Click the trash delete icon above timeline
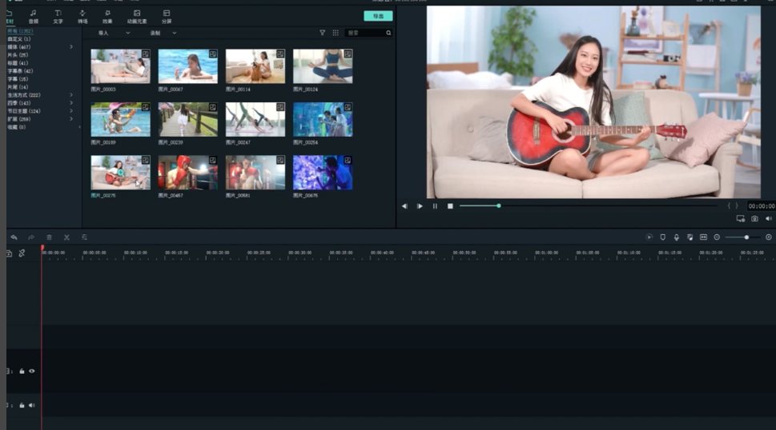The image size is (776, 430). (49, 237)
